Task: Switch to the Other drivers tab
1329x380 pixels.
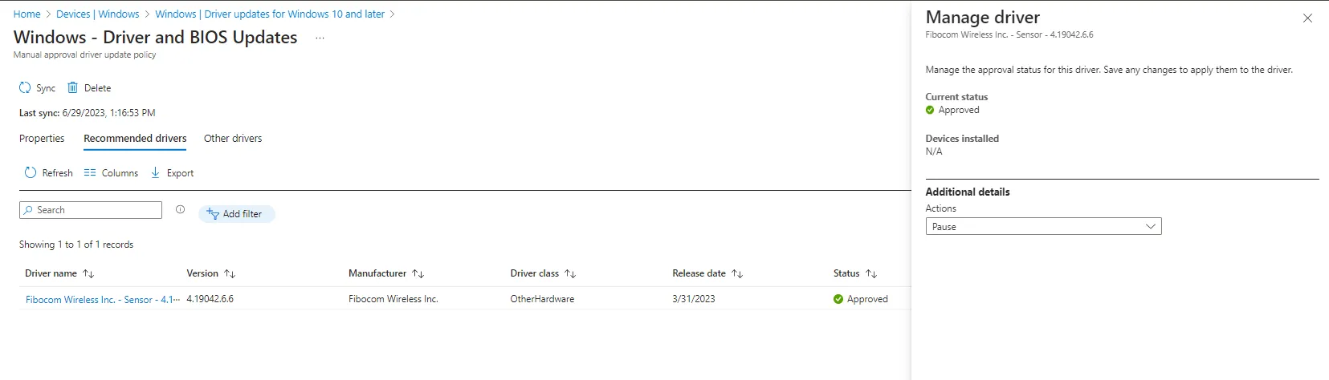Action: (233, 139)
